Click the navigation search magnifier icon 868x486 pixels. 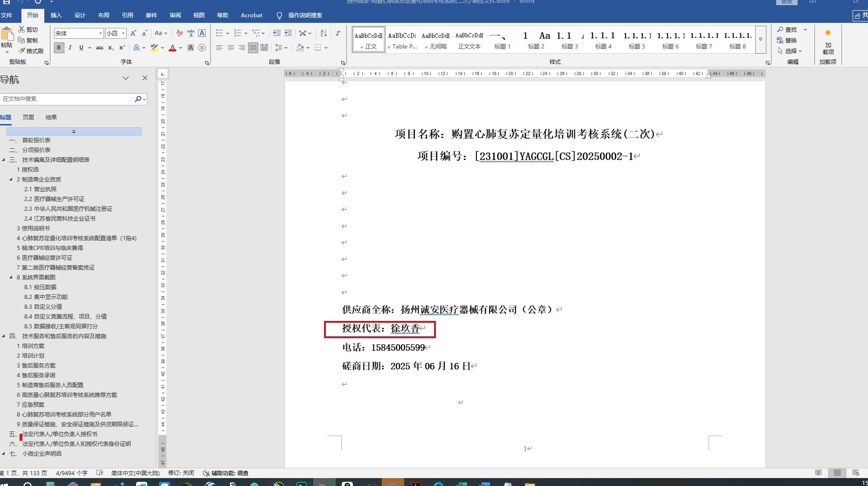coord(138,99)
